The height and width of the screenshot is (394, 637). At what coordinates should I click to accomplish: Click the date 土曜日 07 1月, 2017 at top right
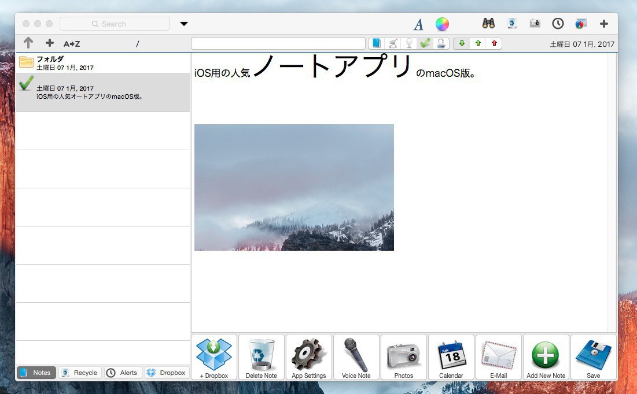click(x=582, y=44)
